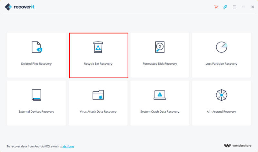Click the Wondershare logo
258x152 pixels.
pos(237,146)
